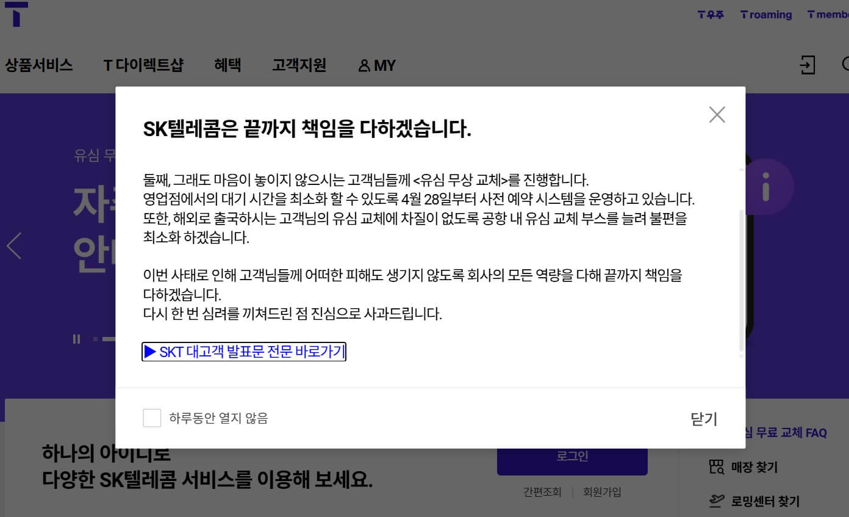
Task: Click the 하루동안 열지 않음 label text
Action: coord(218,418)
